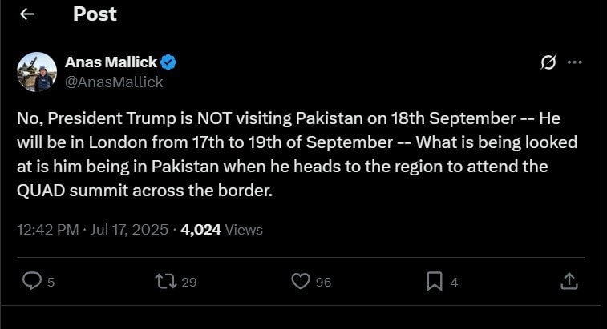Open Anas Mallick's profile picture

(x=36, y=72)
